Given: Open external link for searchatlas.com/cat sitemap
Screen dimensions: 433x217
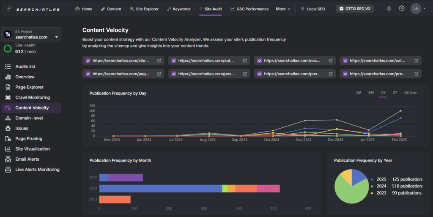Looking at the screenshot, I should point(416,61).
